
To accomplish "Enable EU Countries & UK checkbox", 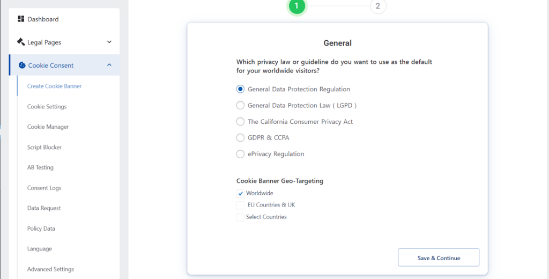I will (x=241, y=205).
